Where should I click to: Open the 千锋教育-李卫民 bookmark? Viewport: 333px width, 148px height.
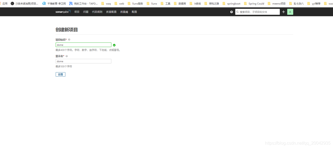[54, 4]
